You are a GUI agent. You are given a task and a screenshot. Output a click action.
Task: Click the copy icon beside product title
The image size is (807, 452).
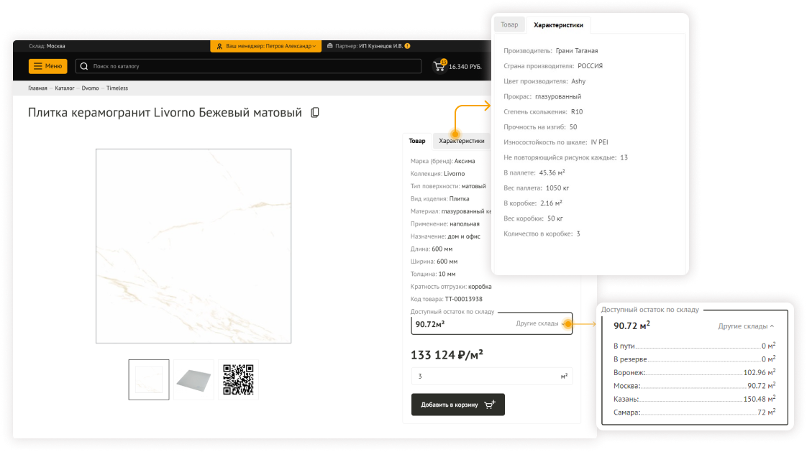point(314,113)
